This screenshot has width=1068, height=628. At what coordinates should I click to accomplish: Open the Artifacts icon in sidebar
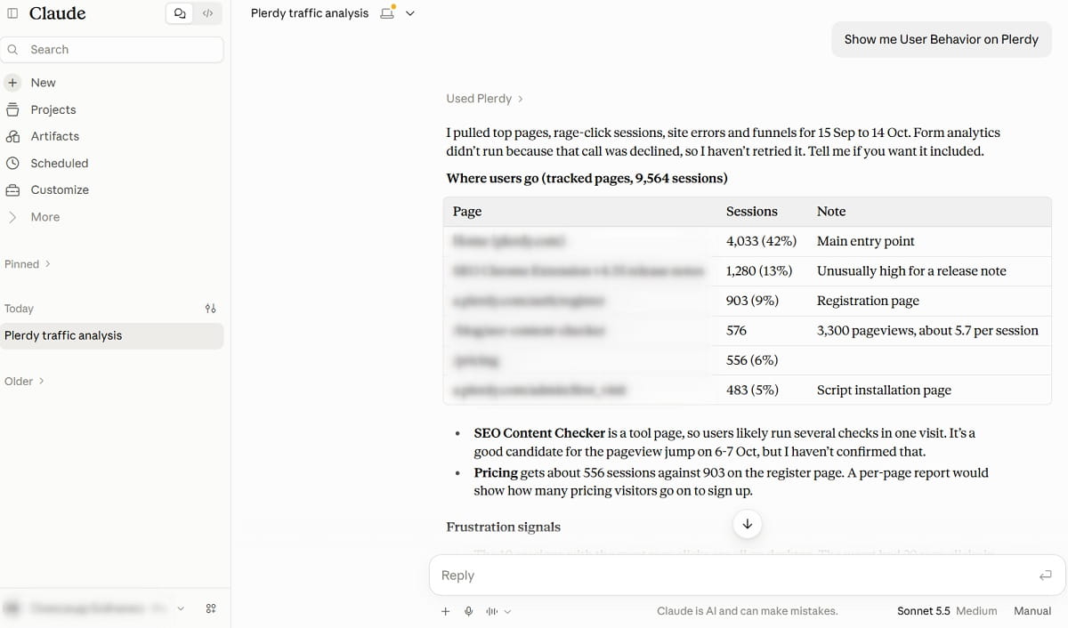(x=12, y=136)
